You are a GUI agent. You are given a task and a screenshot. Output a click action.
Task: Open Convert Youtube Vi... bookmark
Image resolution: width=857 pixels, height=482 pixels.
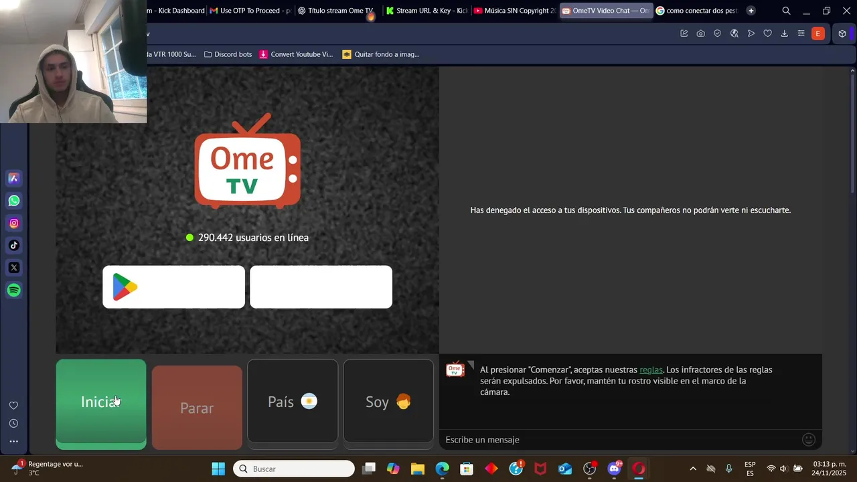pyautogui.click(x=296, y=54)
